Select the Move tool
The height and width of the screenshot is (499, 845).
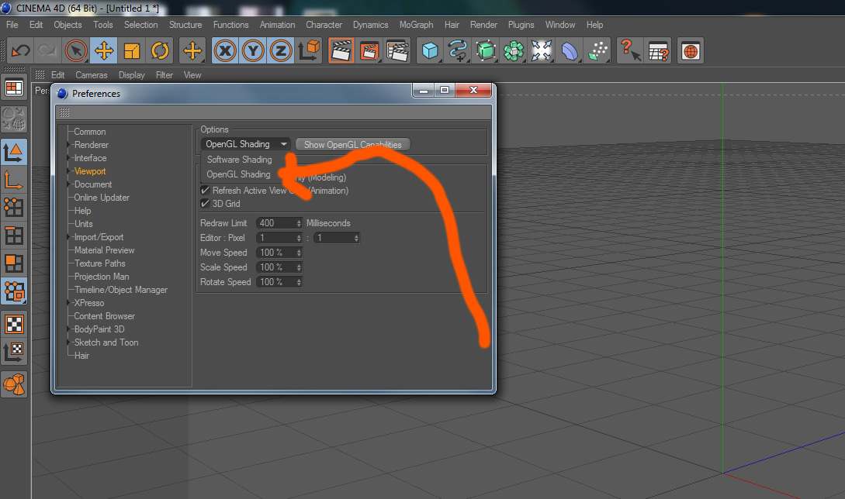click(104, 51)
